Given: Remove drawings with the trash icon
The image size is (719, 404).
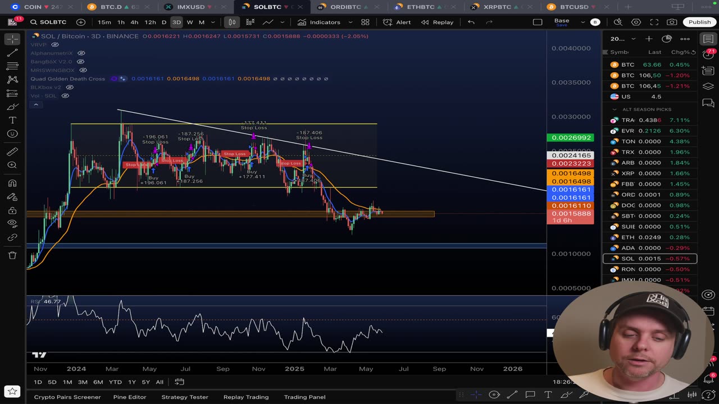Looking at the screenshot, I should point(12,255).
